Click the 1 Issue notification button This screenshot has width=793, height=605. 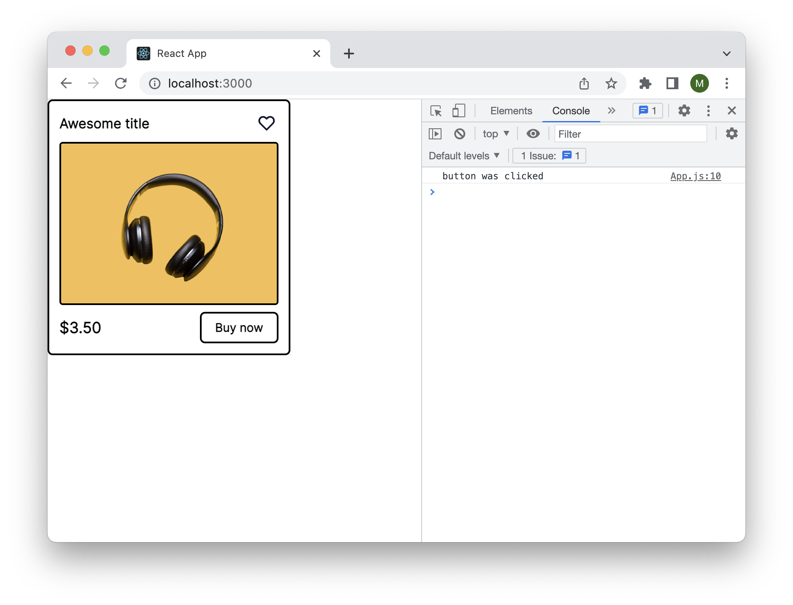[x=549, y=155]
